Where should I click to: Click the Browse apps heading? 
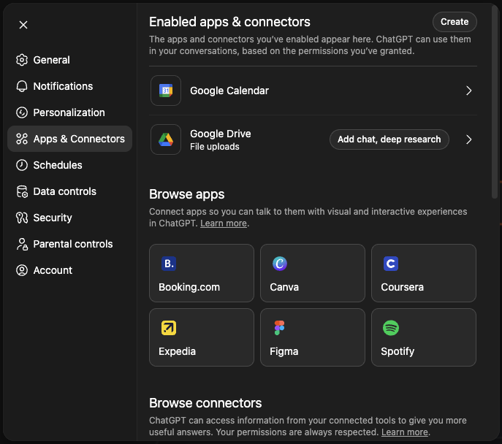coord(186,194)
